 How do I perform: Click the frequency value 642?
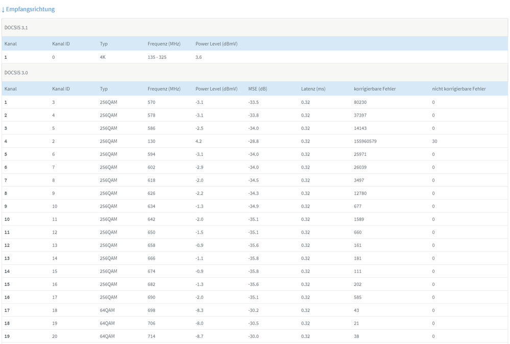coord(152,220)
